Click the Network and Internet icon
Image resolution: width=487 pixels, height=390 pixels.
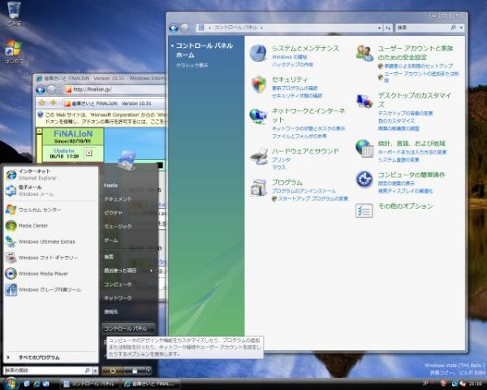coord(258,115)
